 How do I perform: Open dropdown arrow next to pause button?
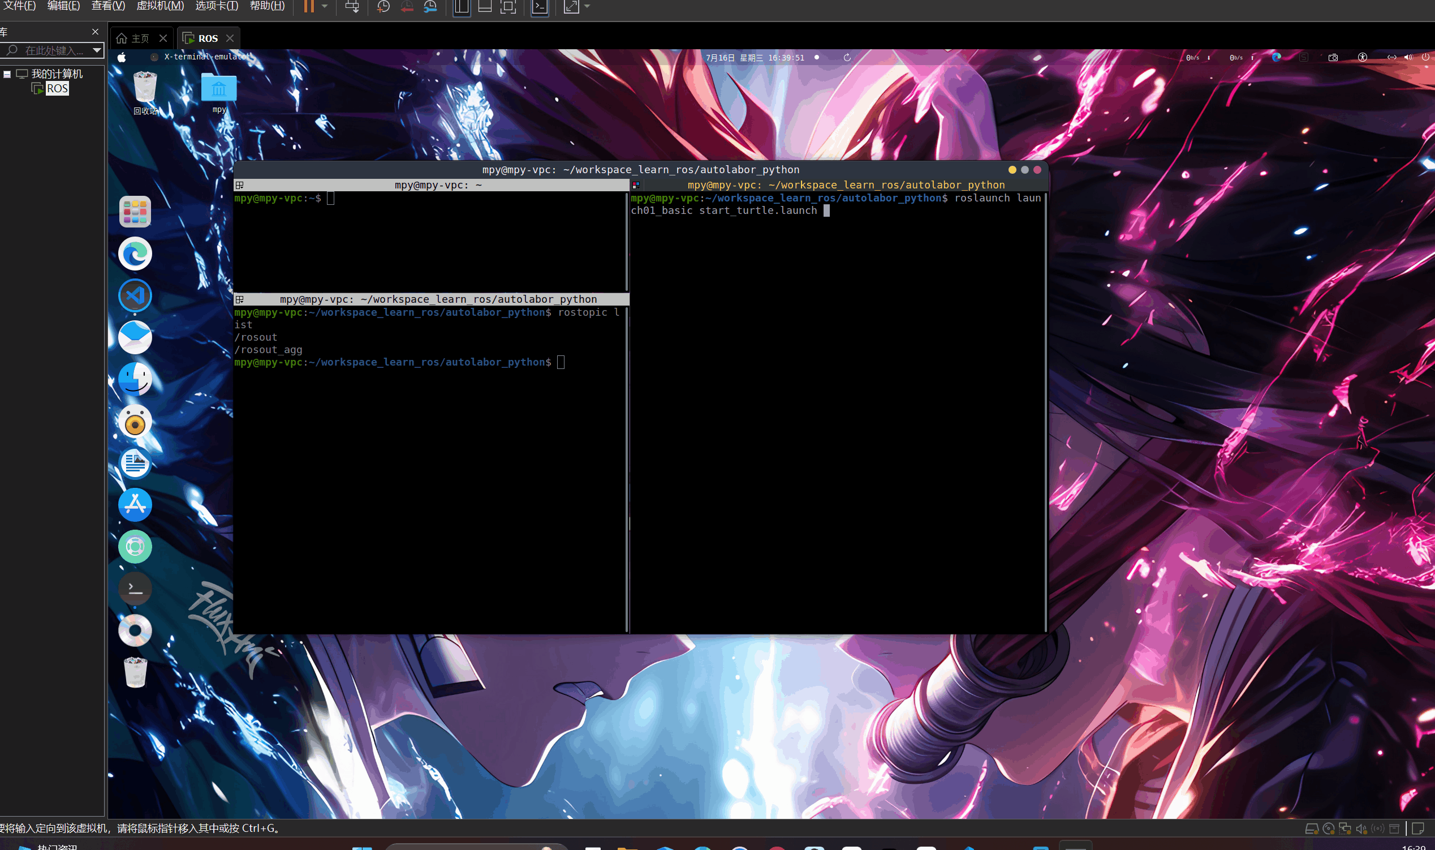coord(325,6)
